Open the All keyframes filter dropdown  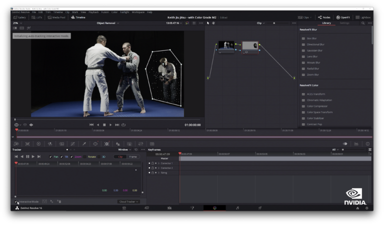[335, 150]
